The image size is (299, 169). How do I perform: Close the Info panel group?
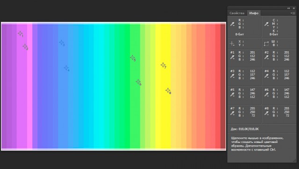[294, 8]
